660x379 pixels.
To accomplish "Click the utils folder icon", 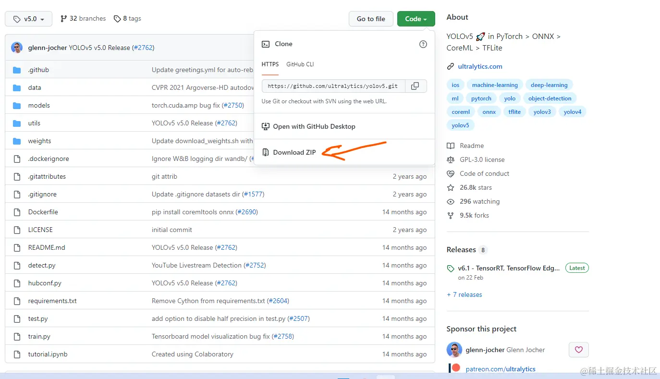I will pos(17,123).
